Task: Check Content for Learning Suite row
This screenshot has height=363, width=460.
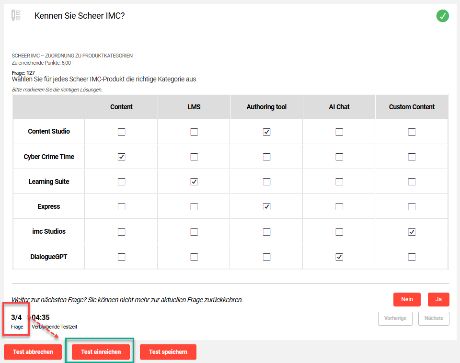Action: [121, 182]
